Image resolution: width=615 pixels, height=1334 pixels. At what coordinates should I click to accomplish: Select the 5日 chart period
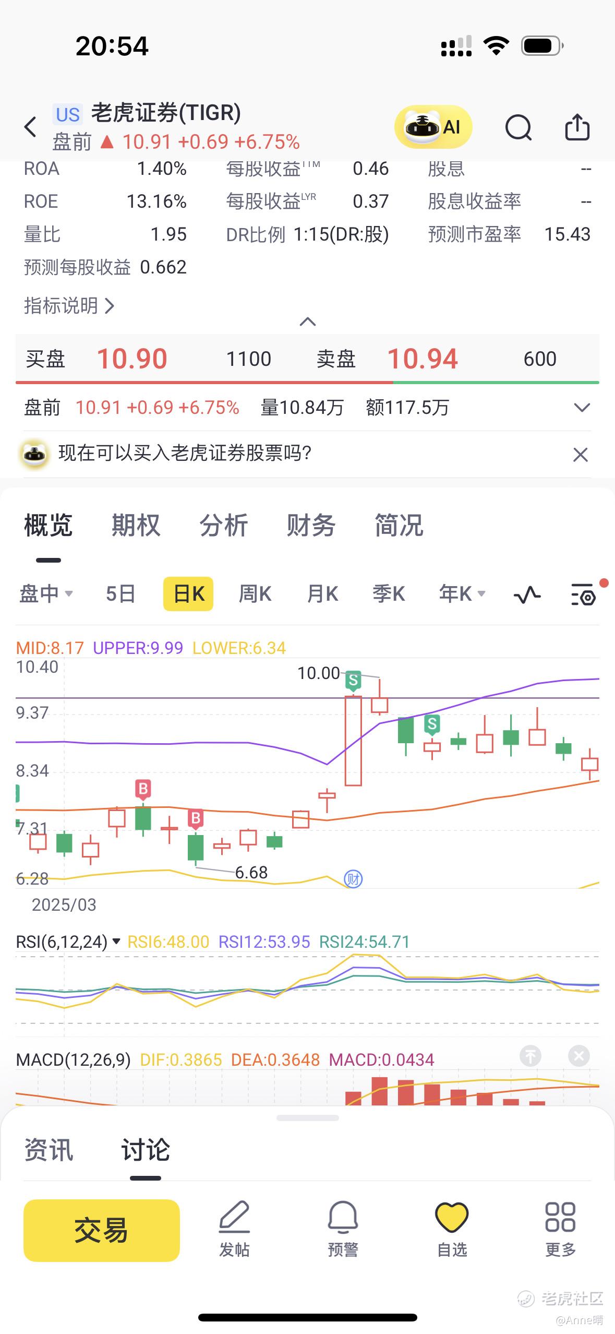coord(120,594)
